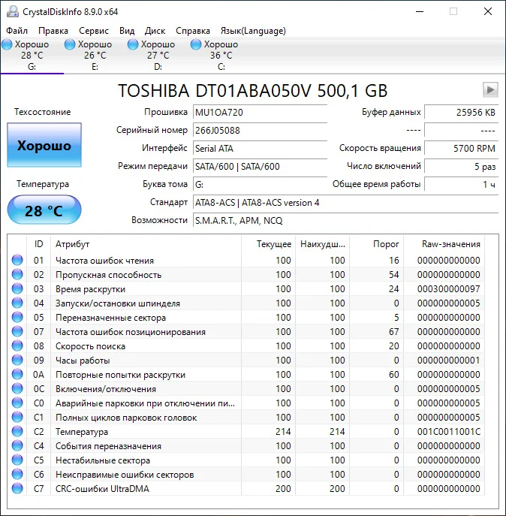
Task: Select the row Время раскрутки
Action: [x=246, y=288]
